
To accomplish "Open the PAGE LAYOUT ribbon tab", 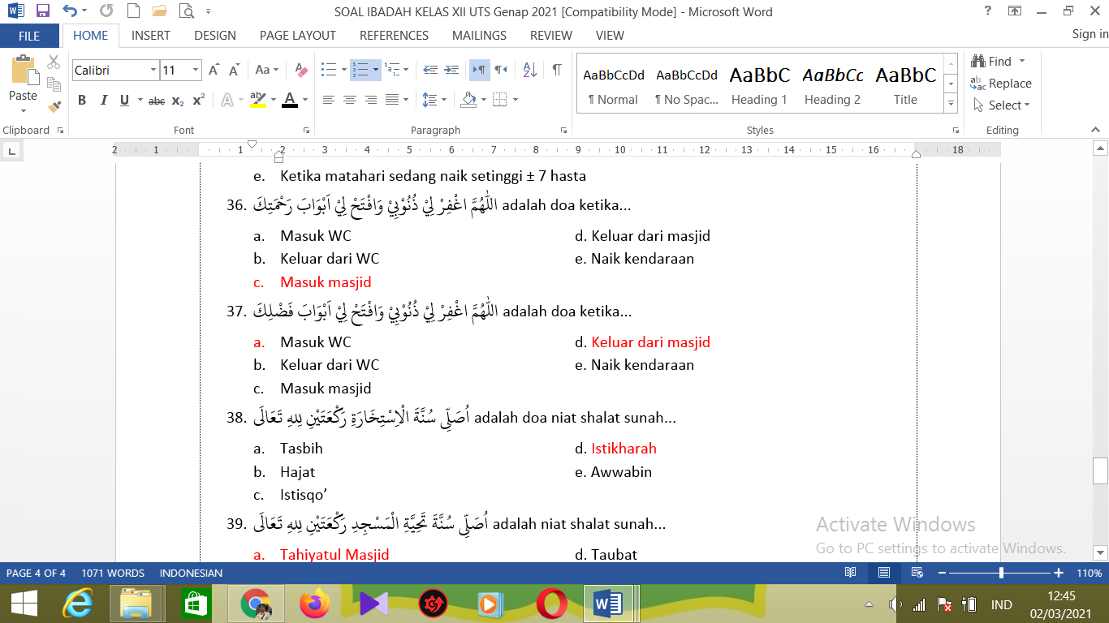I will 297,36.
